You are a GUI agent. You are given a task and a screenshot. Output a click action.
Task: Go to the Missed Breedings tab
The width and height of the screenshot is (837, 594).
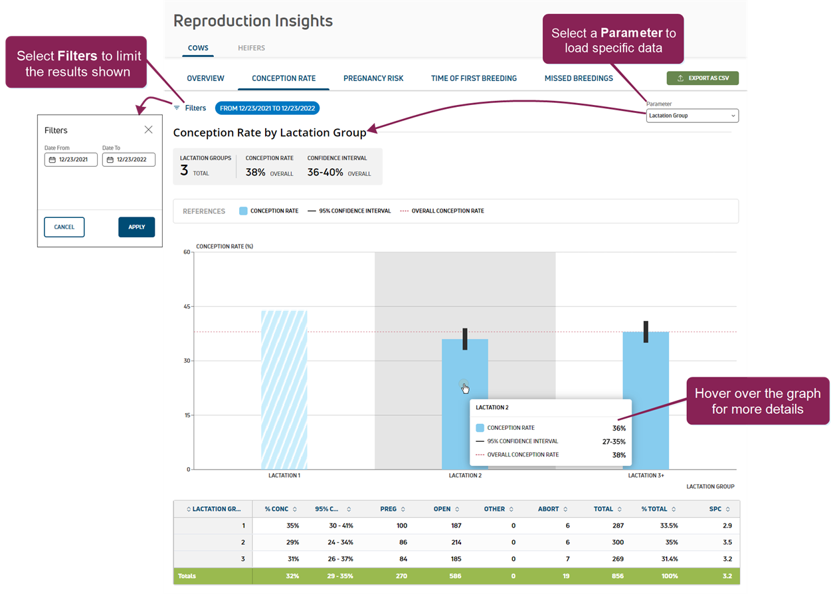coord(579,78)
